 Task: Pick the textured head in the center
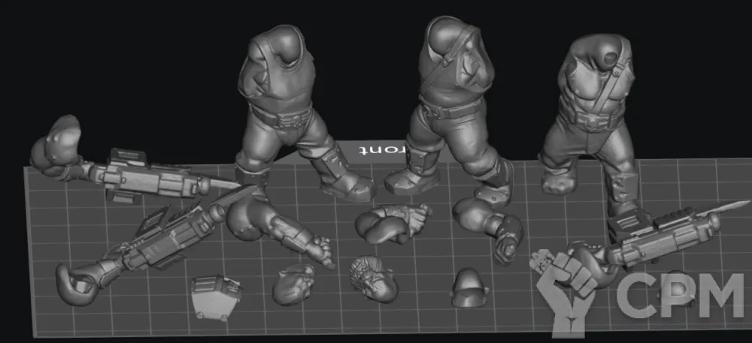[x=374, y=278]
